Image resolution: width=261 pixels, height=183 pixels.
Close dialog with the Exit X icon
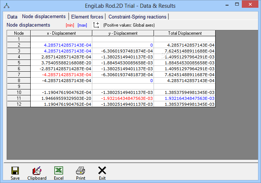coord(102,170)
